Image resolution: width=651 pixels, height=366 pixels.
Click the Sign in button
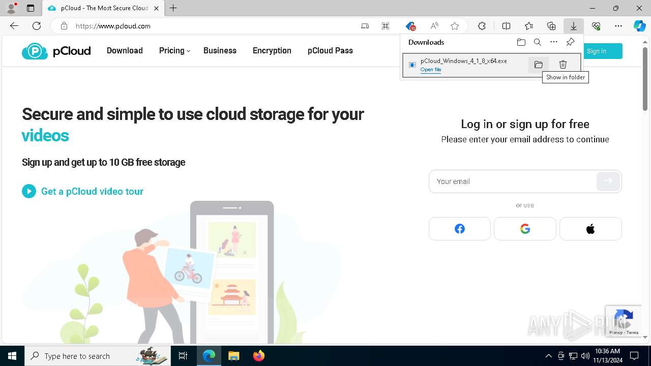596,51
